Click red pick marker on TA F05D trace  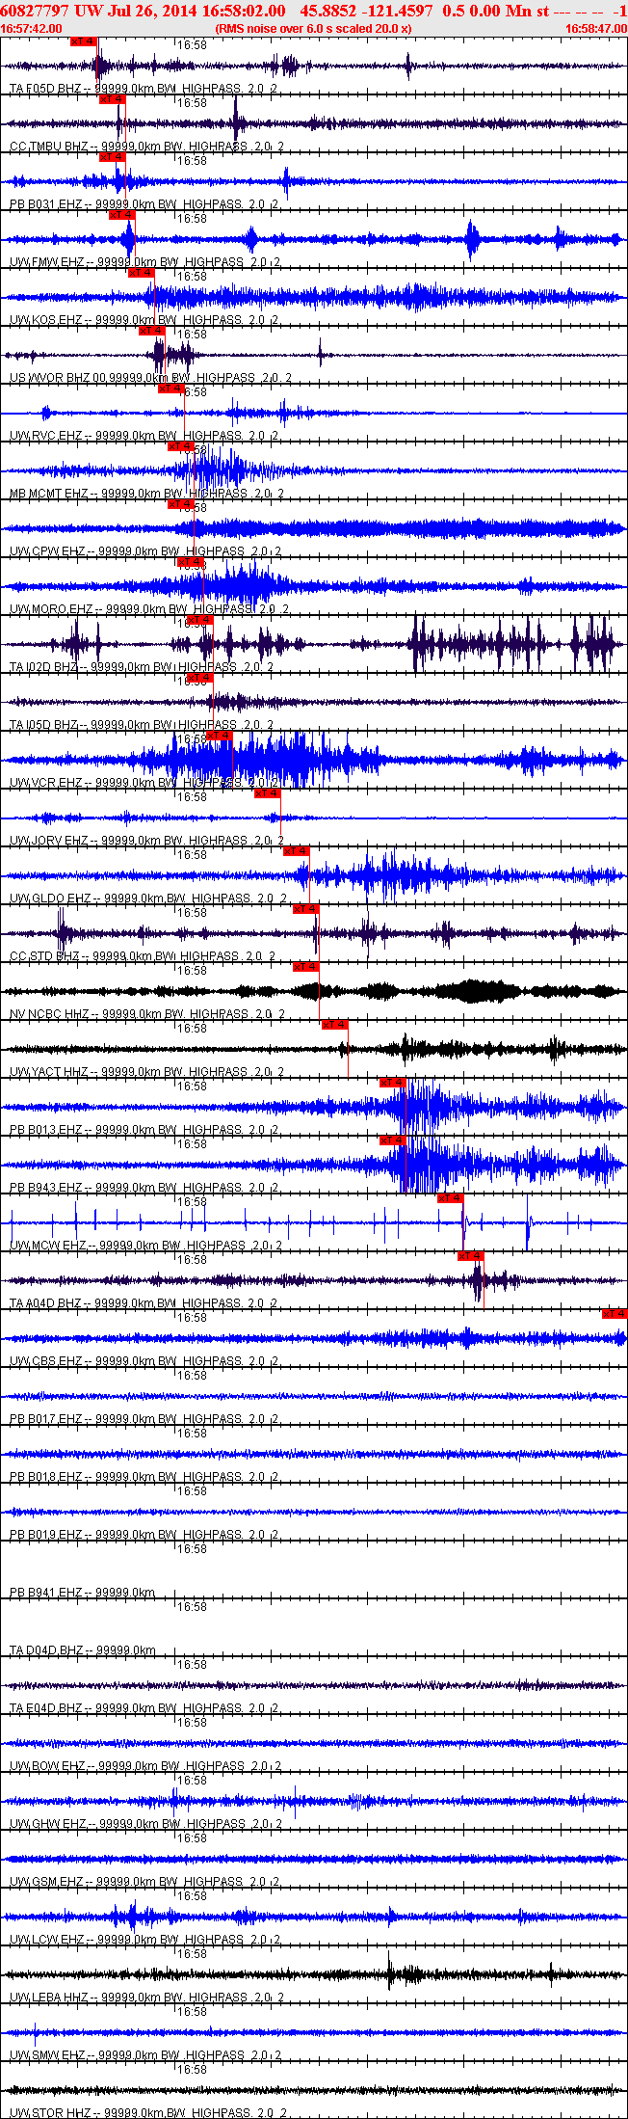[84, 41]
